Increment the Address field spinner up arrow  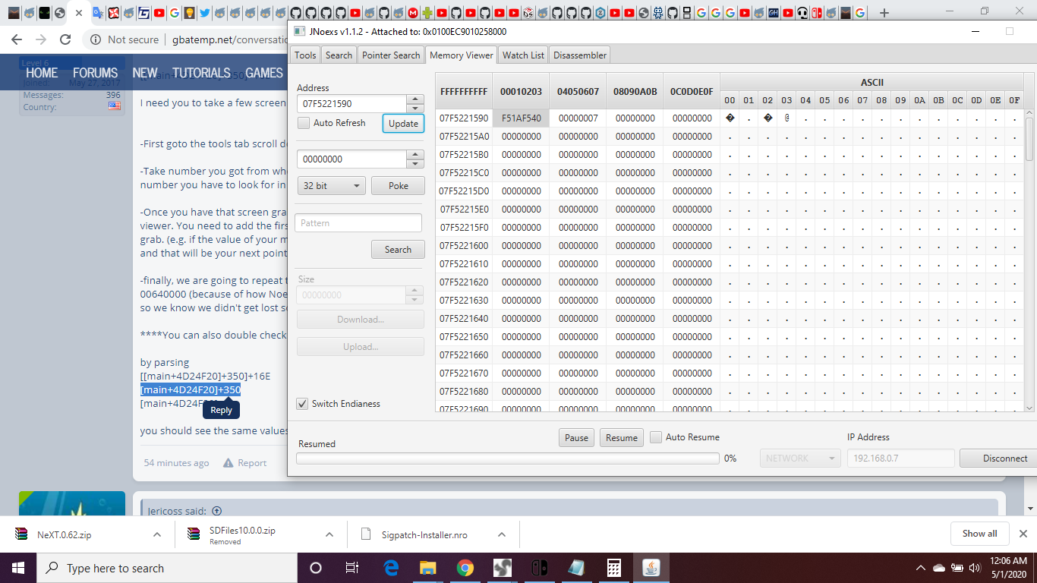tap(414, 99)
